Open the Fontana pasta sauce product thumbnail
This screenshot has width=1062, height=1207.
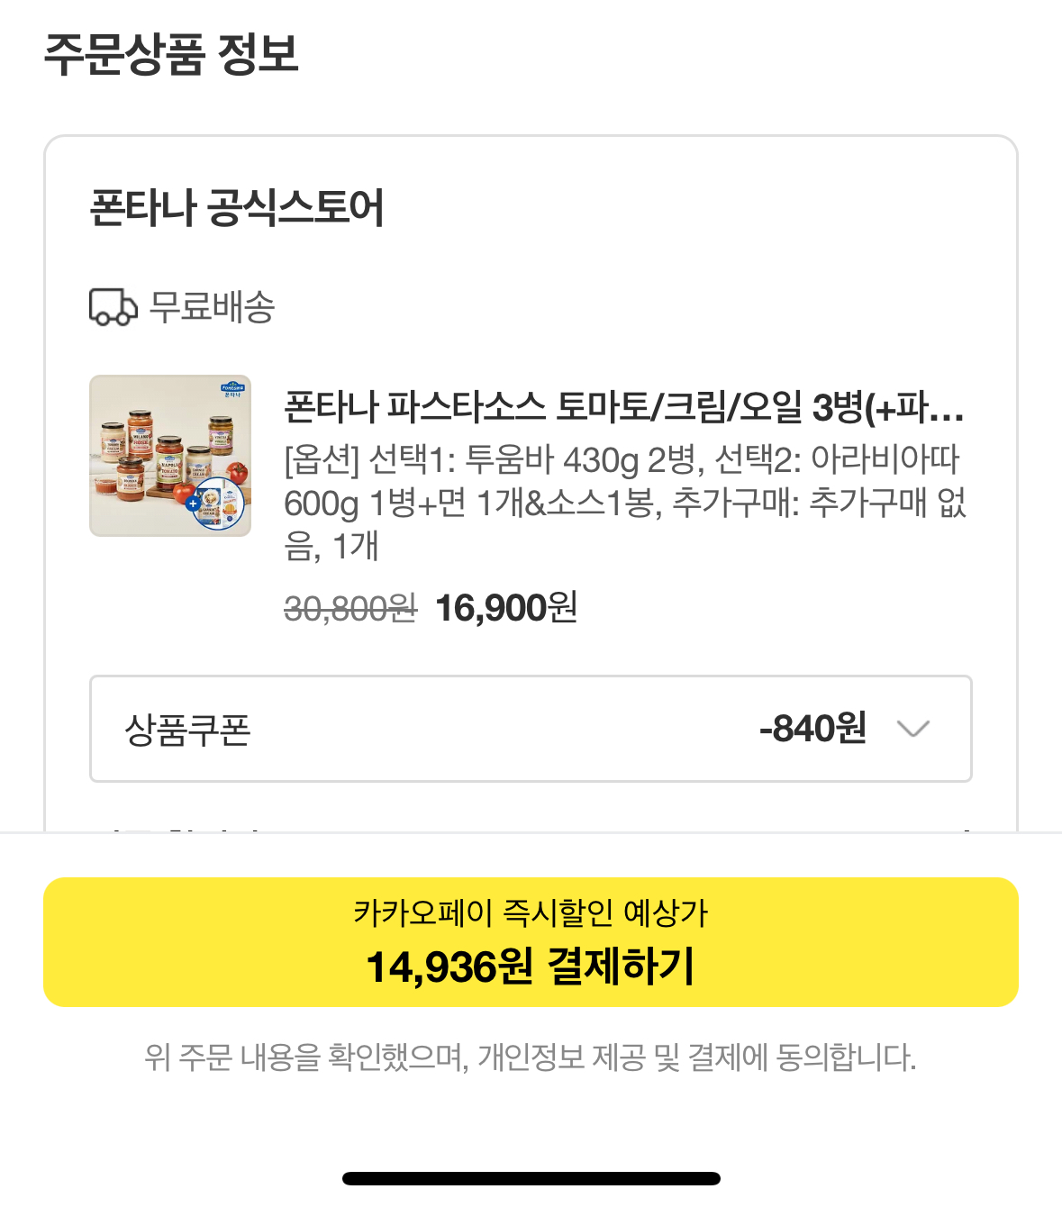[170, 456]
